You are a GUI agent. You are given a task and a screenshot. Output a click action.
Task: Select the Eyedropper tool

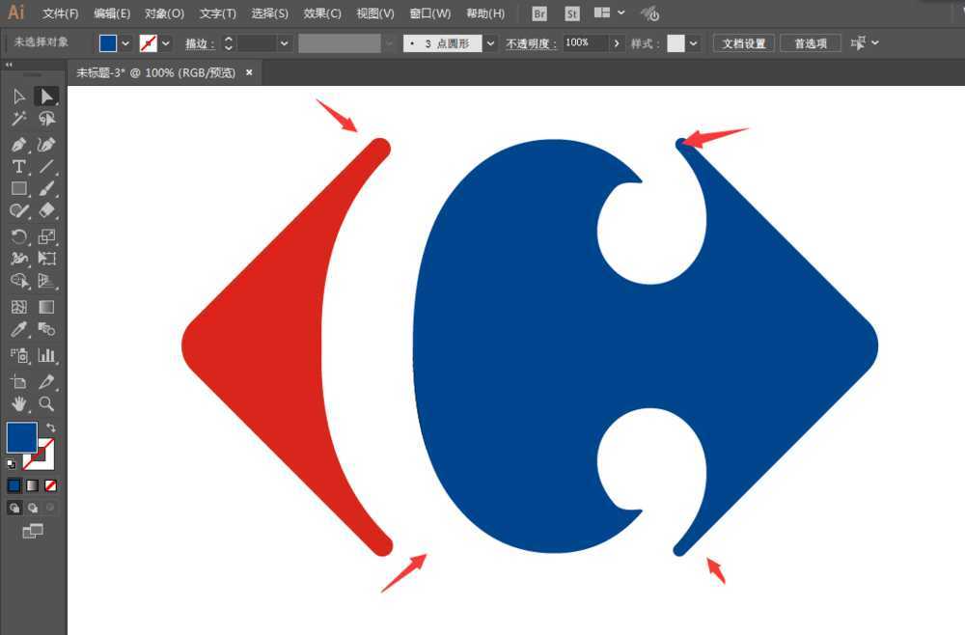click(17, 331)
